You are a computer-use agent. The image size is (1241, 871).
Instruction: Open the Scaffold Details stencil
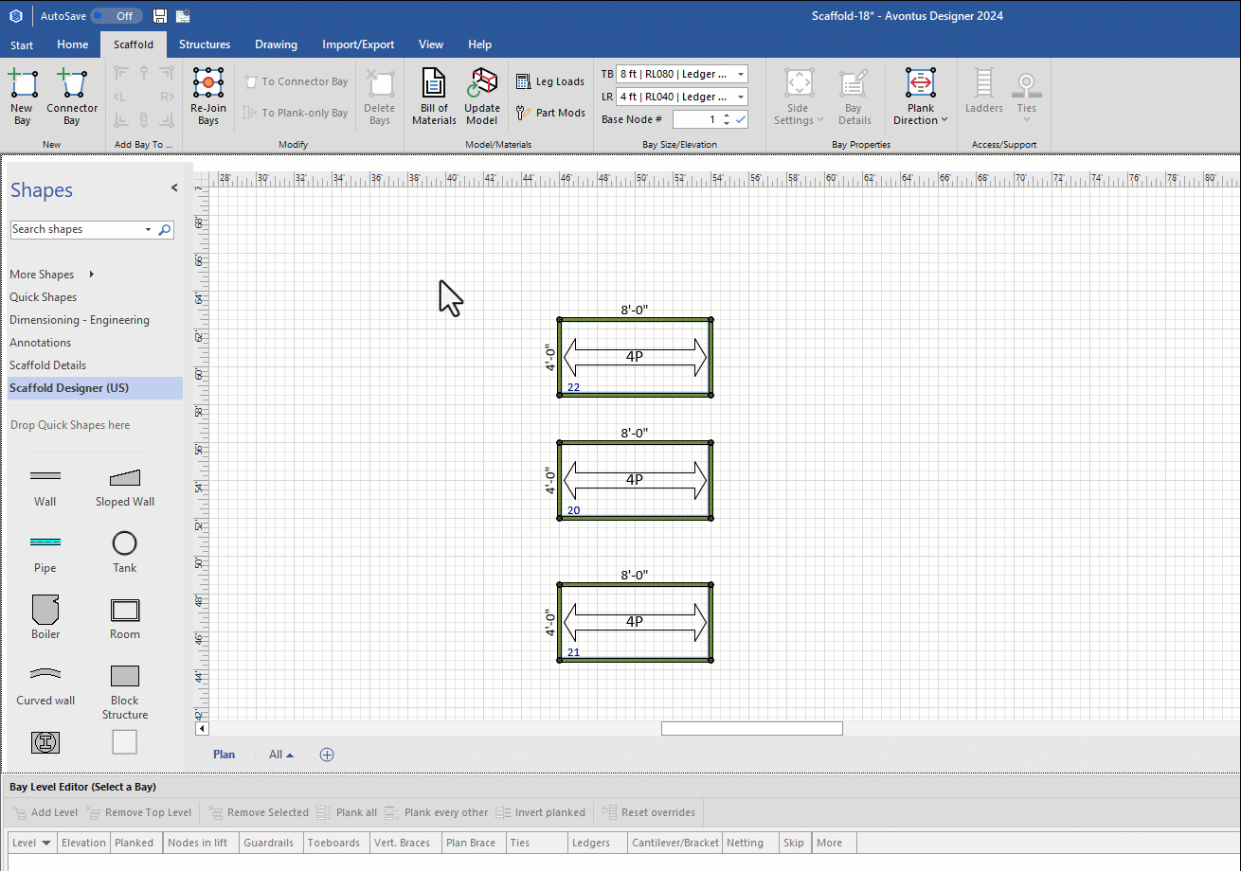tap(47, 365)
